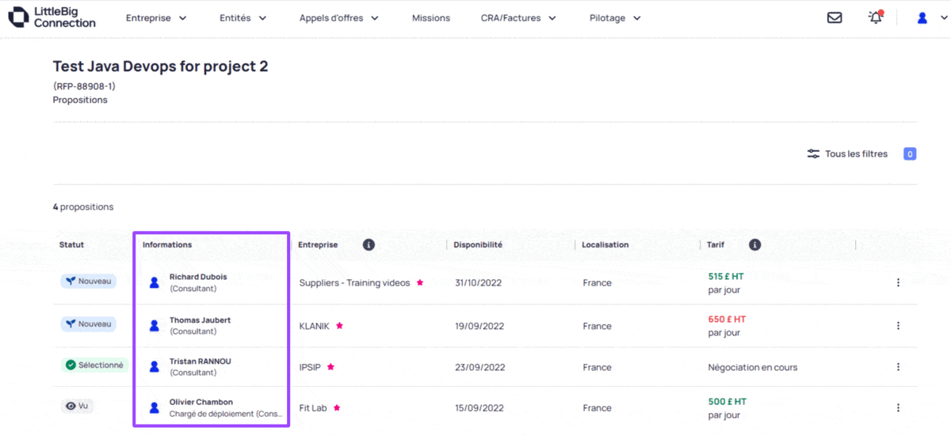
Task: Expand the Pilotage menu
Action: click(x=615, y=18)
